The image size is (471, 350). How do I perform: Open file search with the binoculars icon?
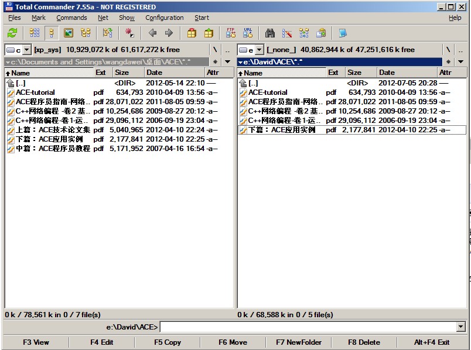270,33
